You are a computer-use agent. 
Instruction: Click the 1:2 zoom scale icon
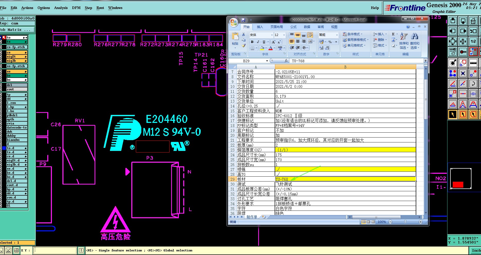pyautogui.click(x=473, y=41)
